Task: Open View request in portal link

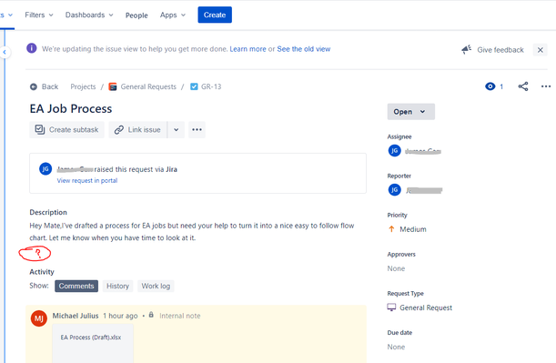Action: (x=87, y=180)
